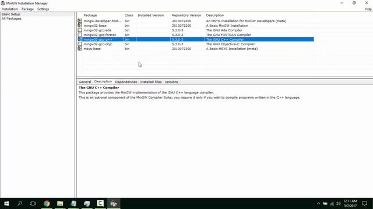Click 'A Basic MinGW Installation' description
Screen dimensions: 373x209
[227, 26]
